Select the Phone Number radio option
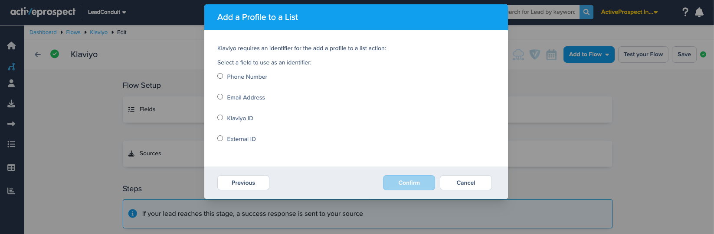Image resolution: width=714 pixels, height=234 pixels. point(220,76)
